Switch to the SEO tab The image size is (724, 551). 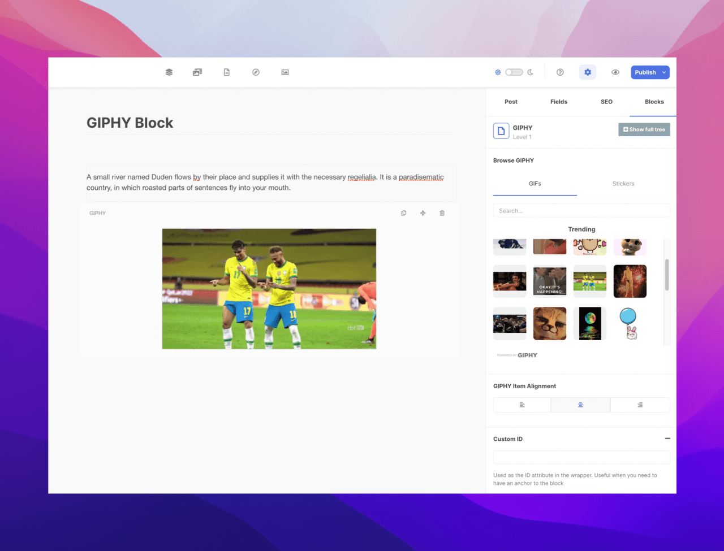pyautogui.click(x=606, y=102)
